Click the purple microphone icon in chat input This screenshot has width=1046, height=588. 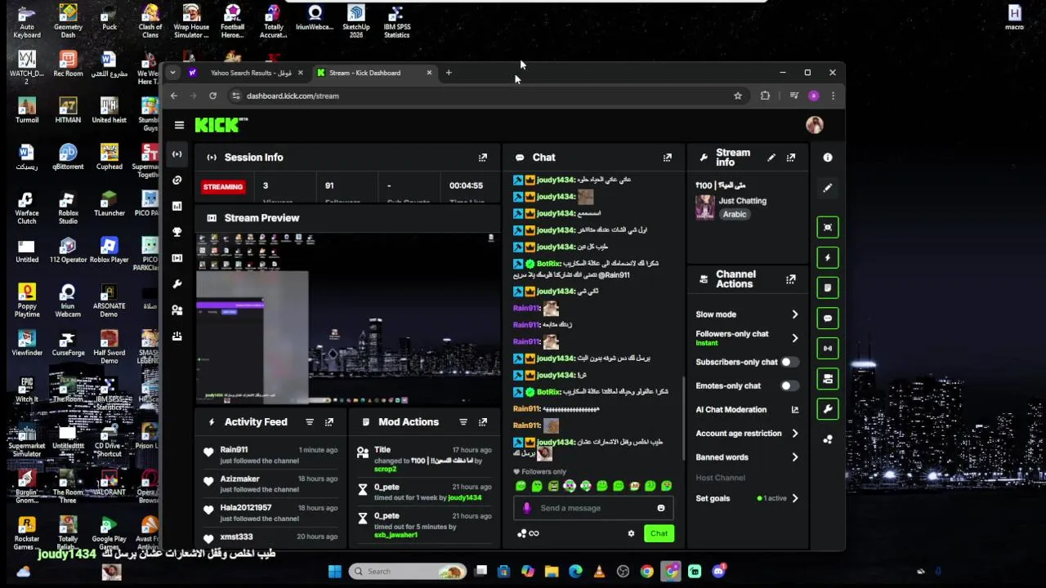[526, 508]
